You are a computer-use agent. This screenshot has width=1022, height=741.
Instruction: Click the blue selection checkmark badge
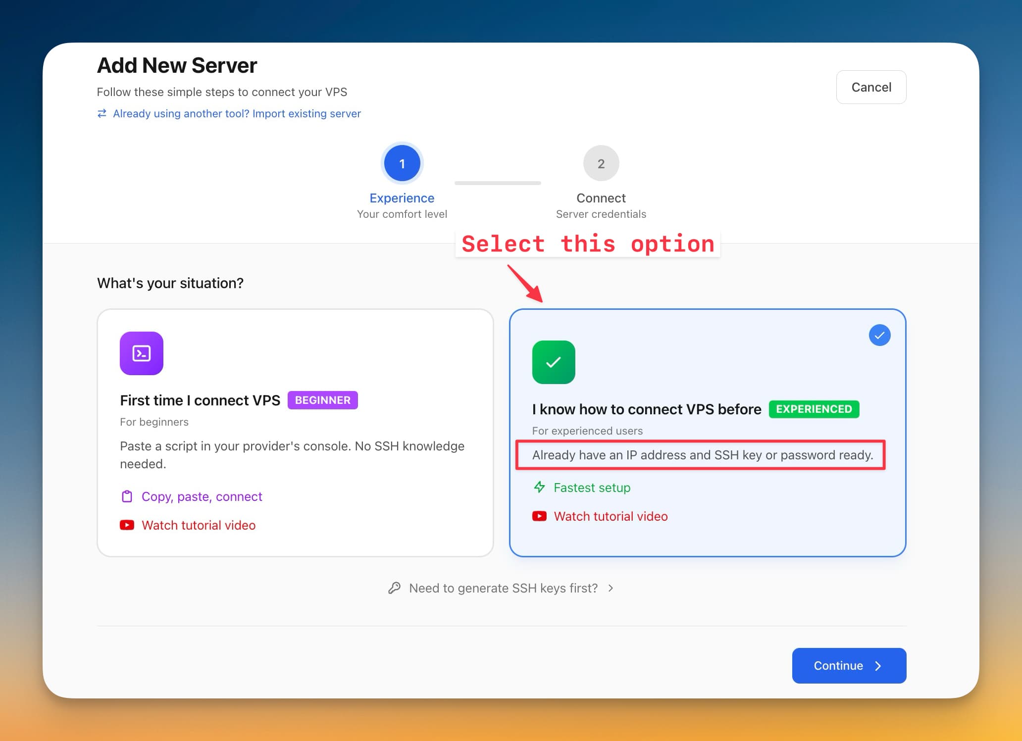click(x=879, y=335)
